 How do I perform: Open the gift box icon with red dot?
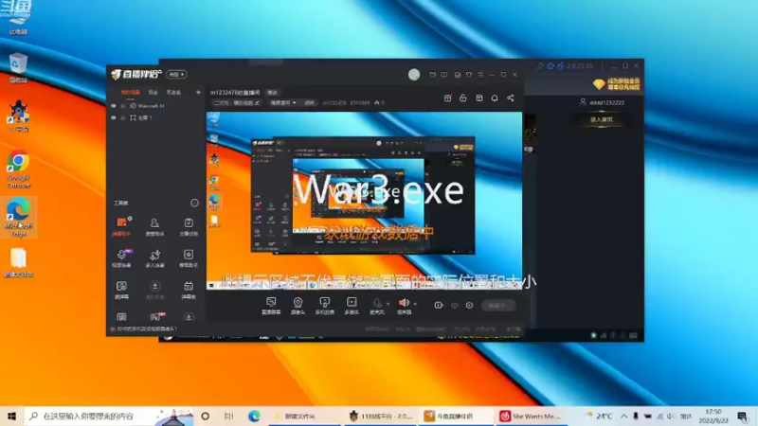[447, 98]
